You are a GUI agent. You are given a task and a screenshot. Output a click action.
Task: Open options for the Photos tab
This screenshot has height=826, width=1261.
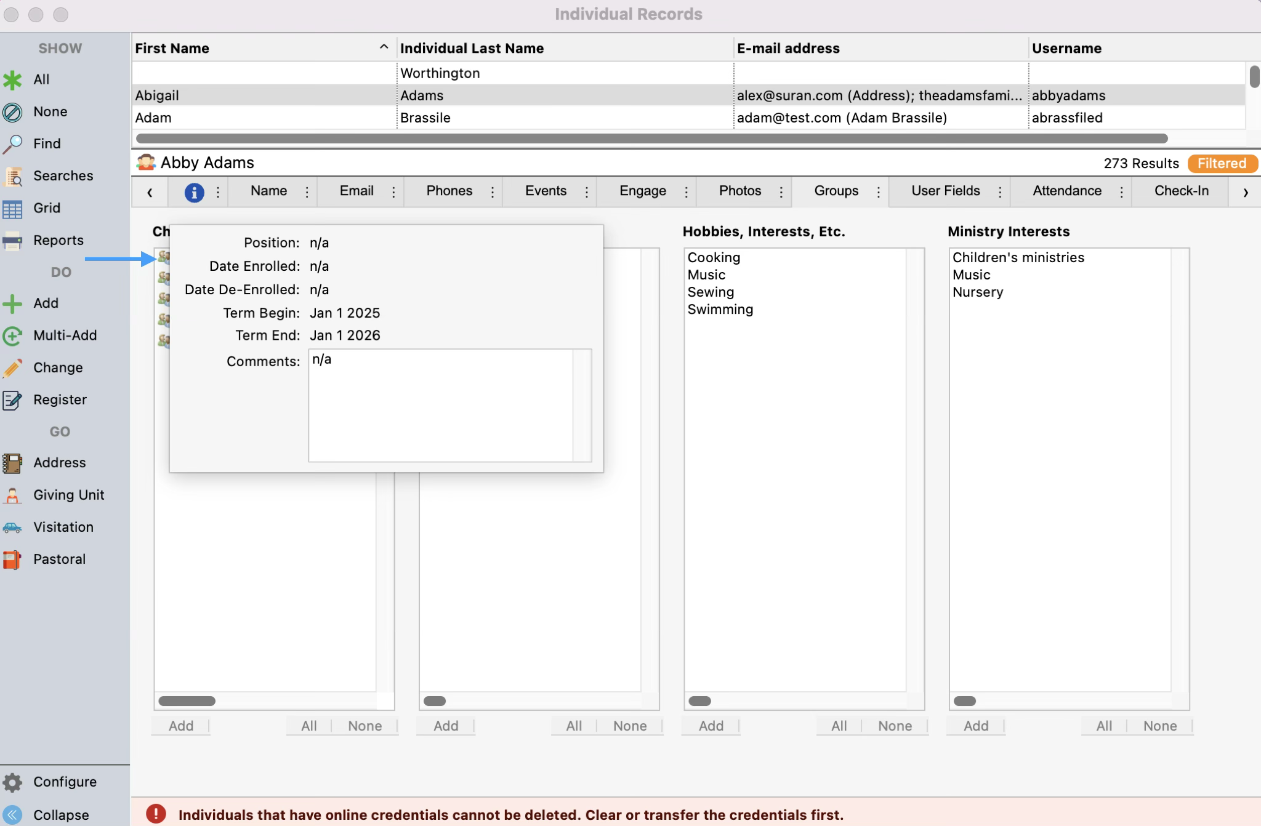(781, 192)
